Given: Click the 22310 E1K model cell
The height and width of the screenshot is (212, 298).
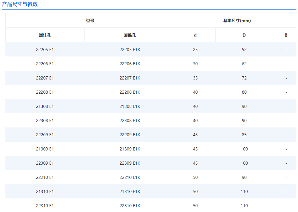Looking at the screenshot, I should pyautogui.click(x=130, y=206).
